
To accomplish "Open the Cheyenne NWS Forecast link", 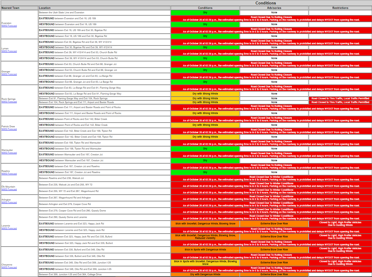I will click(x=9, y=268).
